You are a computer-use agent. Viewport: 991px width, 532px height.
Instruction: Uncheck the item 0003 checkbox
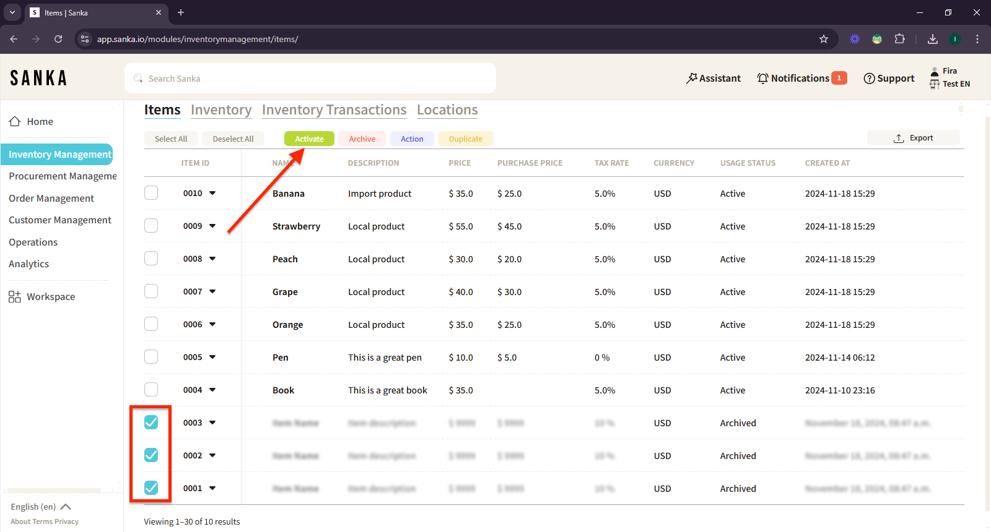point(151,423)
